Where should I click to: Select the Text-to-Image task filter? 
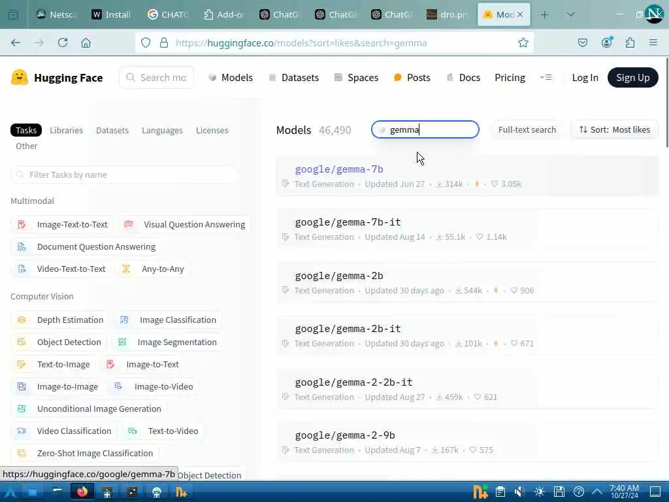click(54, 365)
